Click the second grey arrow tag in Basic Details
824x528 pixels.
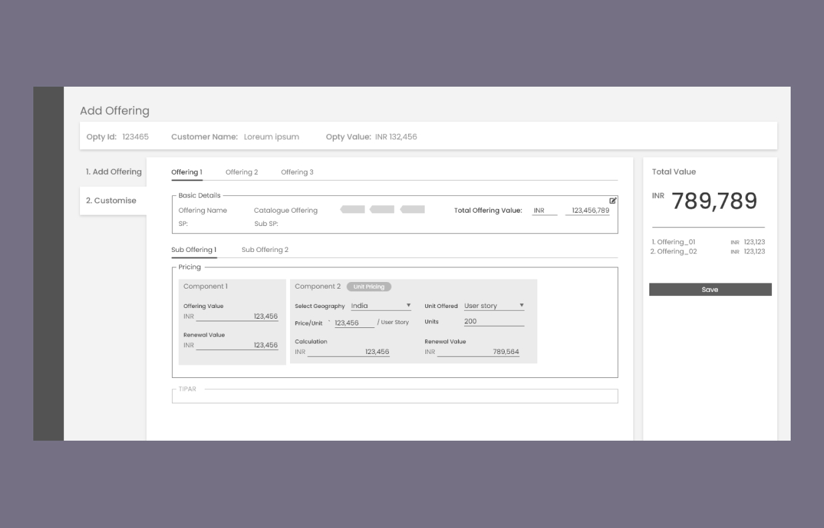(x=382, y=210)
